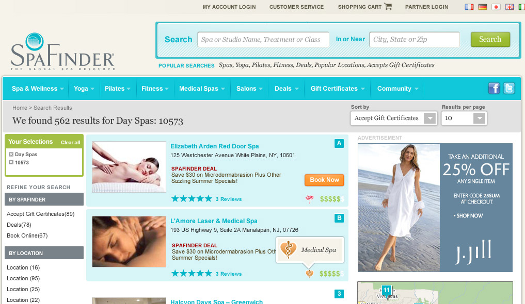The width and height of the screenshot is (525, 304).
Task: Remove the Day Spas selection filter
Action: pyautogui.click(x=11, y=155)
